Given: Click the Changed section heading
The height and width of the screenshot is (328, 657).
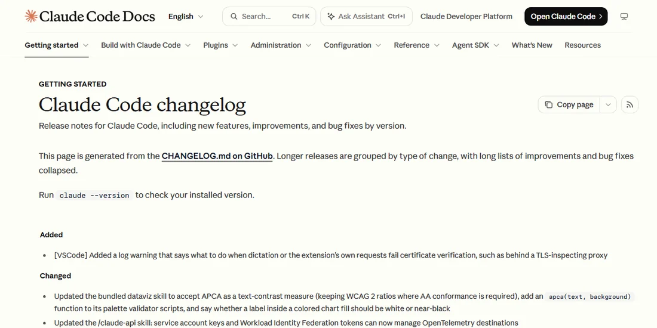Looking at the screenshot, I should point(56,276).
